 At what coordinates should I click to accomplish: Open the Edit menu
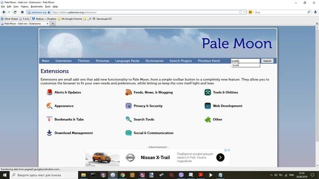tap(9, 6)
